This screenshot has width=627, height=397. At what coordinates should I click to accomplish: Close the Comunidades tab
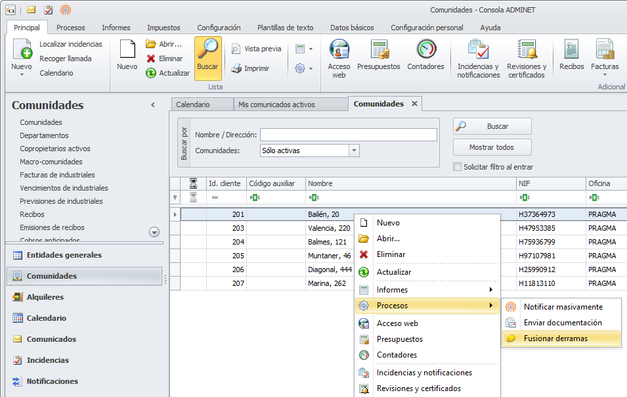[x=414, y=104]
